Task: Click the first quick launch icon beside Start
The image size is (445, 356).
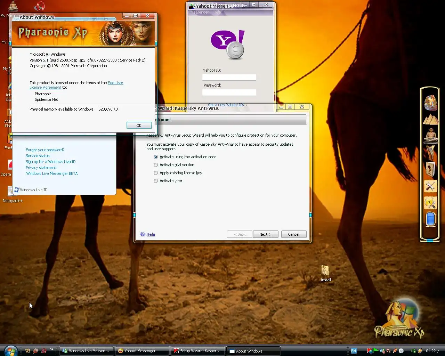Action: pyautogui.click(x=27, y=351)
